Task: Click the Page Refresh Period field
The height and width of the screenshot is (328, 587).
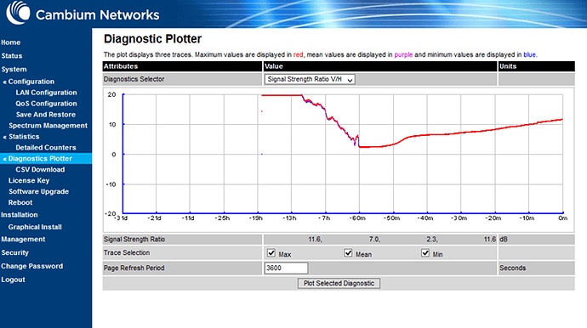Action: coord(286,268)
